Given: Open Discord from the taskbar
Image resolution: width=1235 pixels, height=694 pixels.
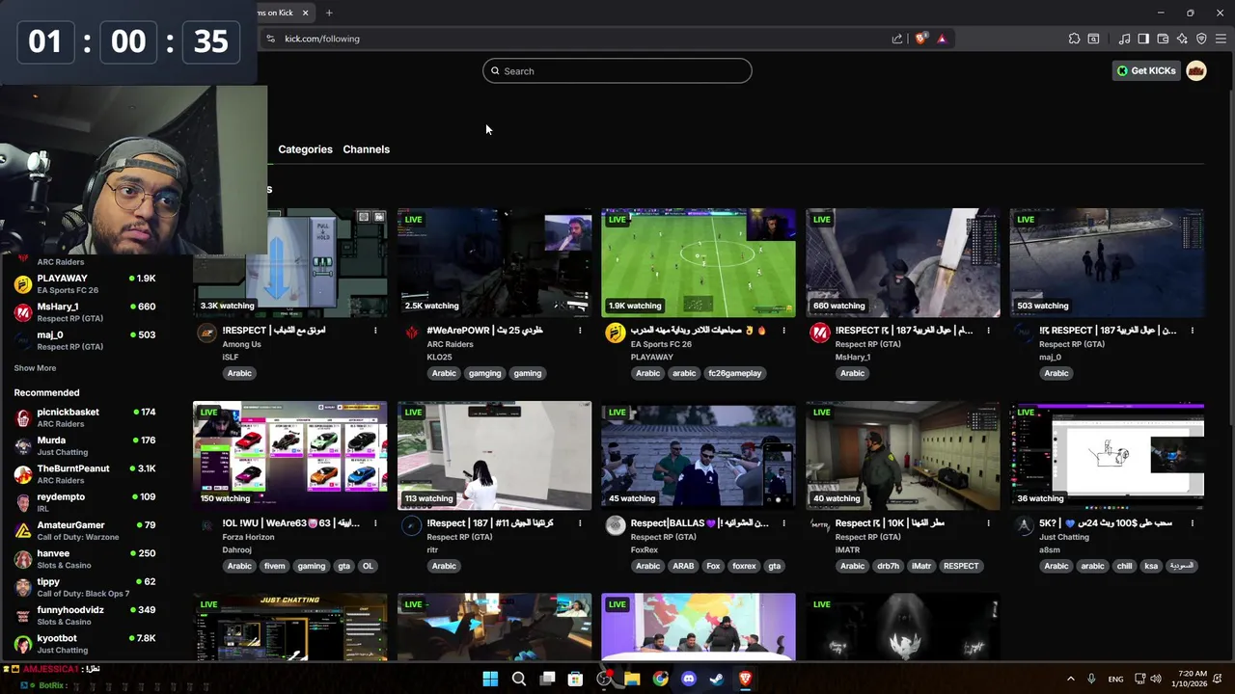Looking at the screenshot, I should point(689,679).
